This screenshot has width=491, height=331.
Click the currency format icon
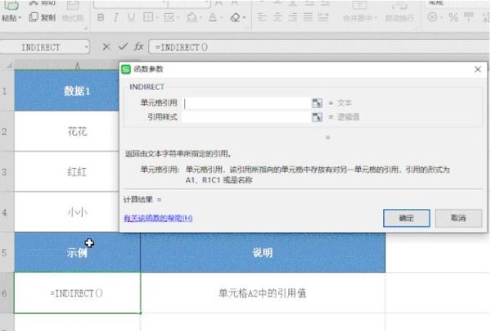432,17
